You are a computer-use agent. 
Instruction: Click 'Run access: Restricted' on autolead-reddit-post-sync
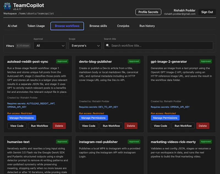tap(20, 113)
